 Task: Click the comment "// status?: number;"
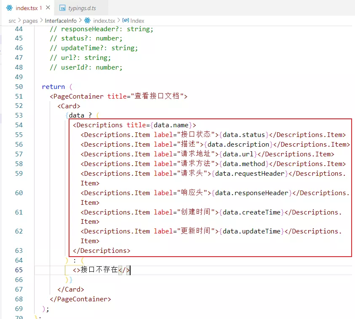(x=86, y=38)
